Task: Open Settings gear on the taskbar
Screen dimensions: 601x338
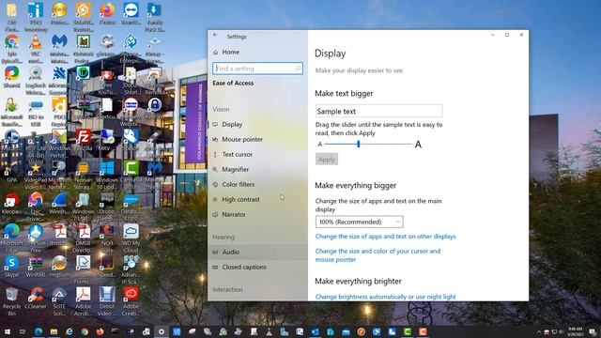Action: (x=162, y=331)
